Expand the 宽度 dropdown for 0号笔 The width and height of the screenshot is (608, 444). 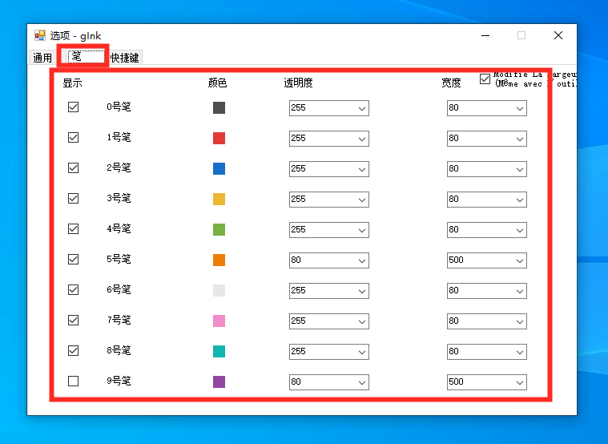pyautogui.click(x=486, y=108)
